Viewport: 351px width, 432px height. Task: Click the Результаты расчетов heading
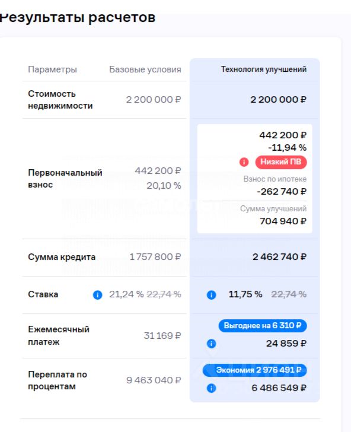coord(78,18)
